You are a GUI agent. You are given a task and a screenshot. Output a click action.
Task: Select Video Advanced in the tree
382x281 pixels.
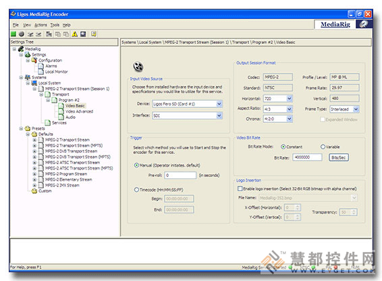pos(80,111)
